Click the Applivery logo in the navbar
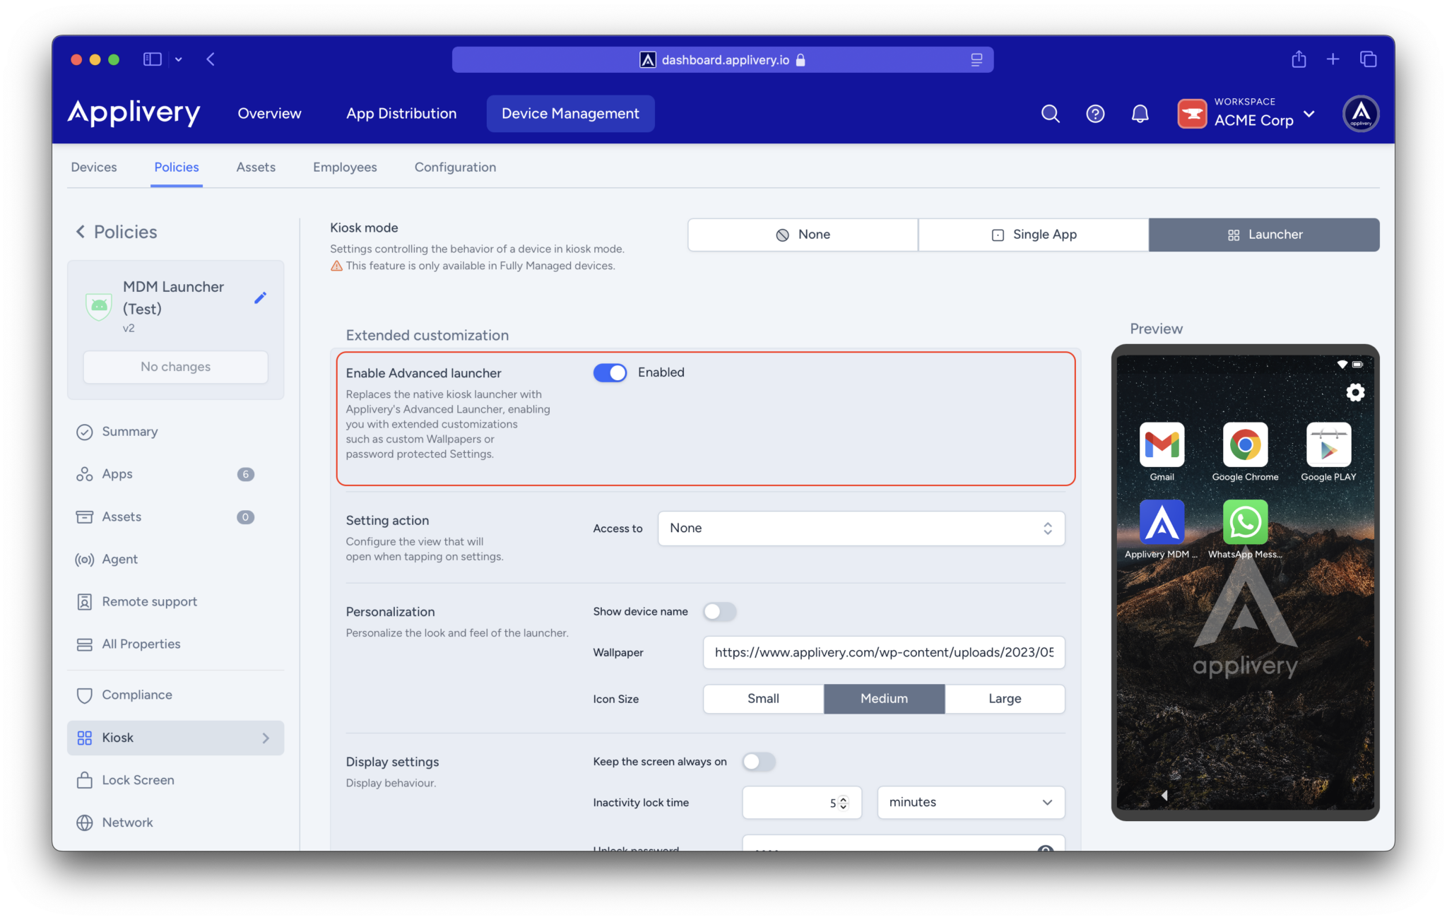Screen dimensions: 1447x920 tap(134, 113)
